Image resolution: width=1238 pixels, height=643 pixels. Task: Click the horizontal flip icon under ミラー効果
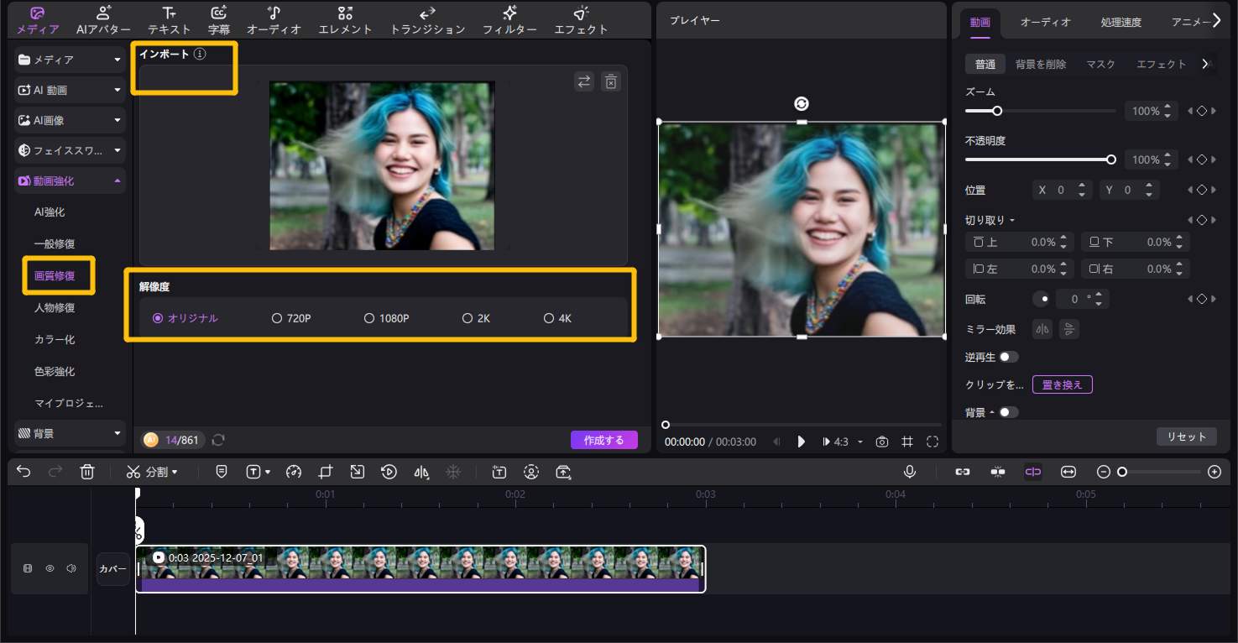(x=1042, y=329)
